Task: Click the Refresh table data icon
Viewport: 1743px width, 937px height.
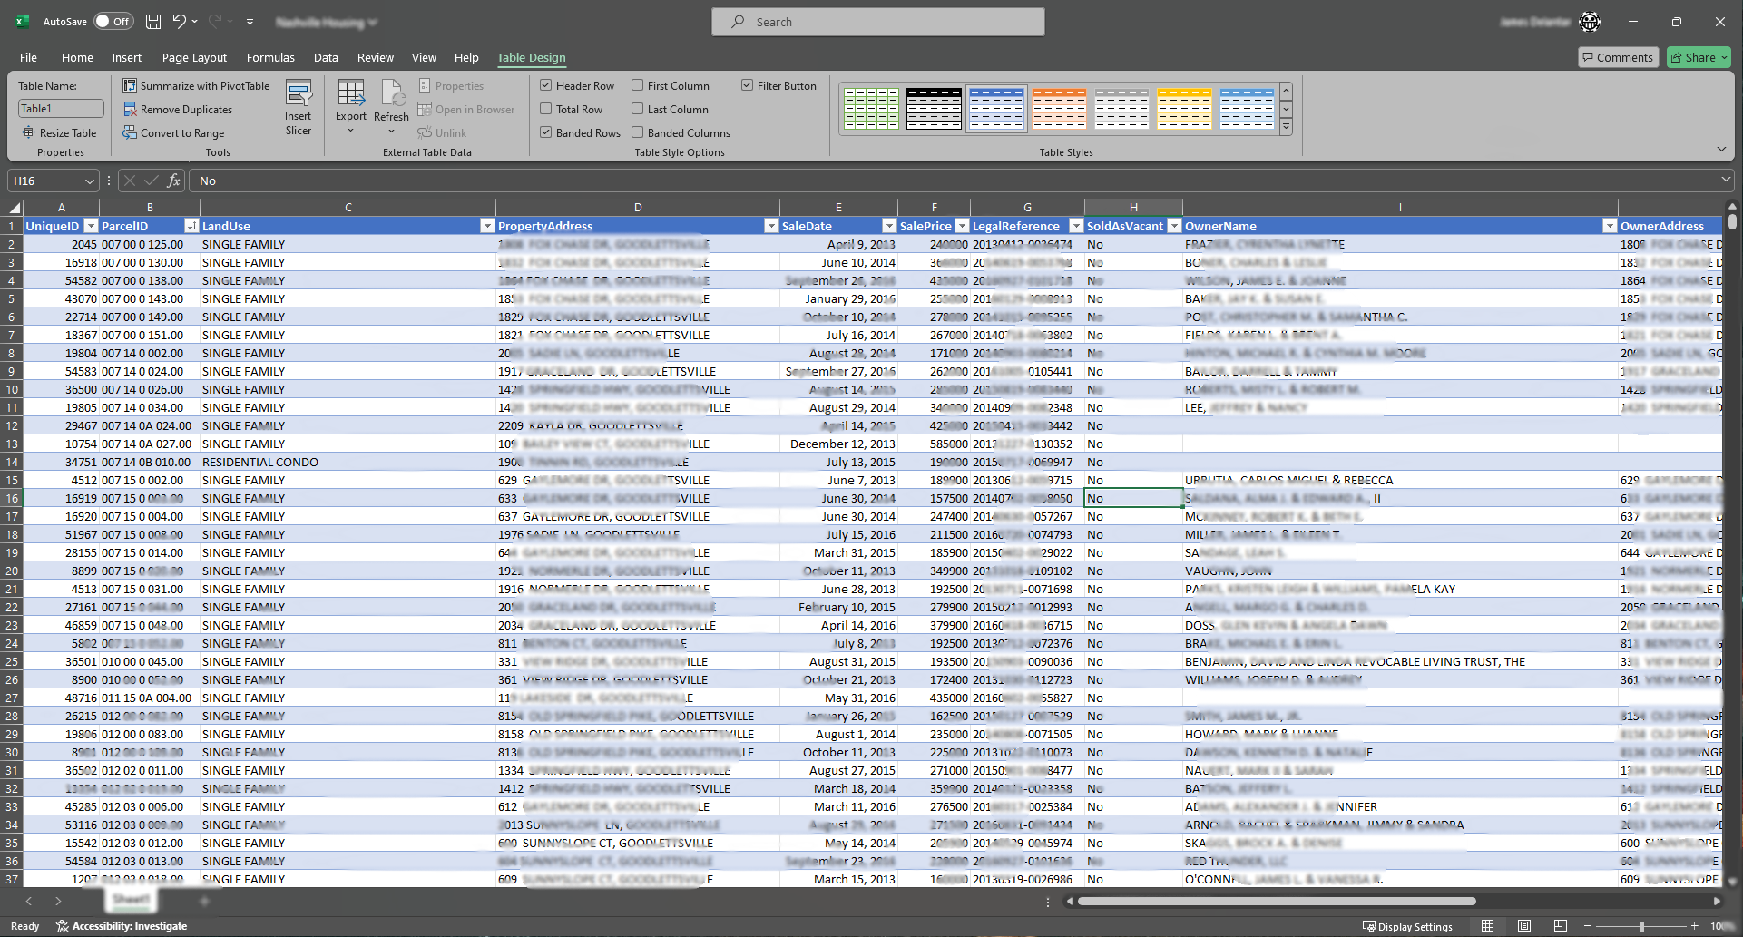Action: click(x=391, y=107)
